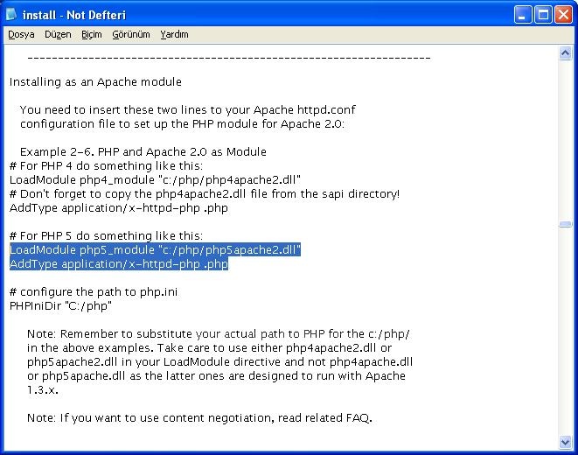
Task: Click the Notepad icon in title bar
Action: (x=12, y=13)
